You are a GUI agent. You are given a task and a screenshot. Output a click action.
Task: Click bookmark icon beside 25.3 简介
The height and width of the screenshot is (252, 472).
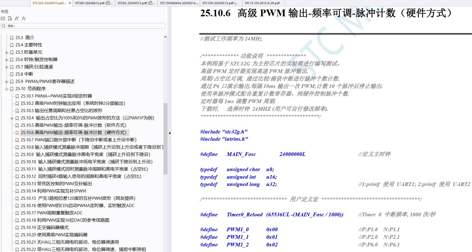12,38
